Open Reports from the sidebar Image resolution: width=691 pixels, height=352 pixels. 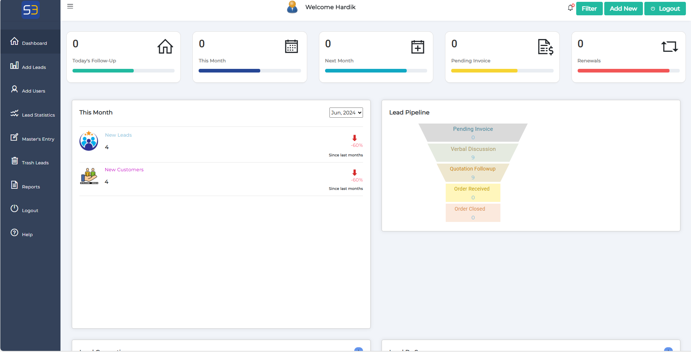31,187
